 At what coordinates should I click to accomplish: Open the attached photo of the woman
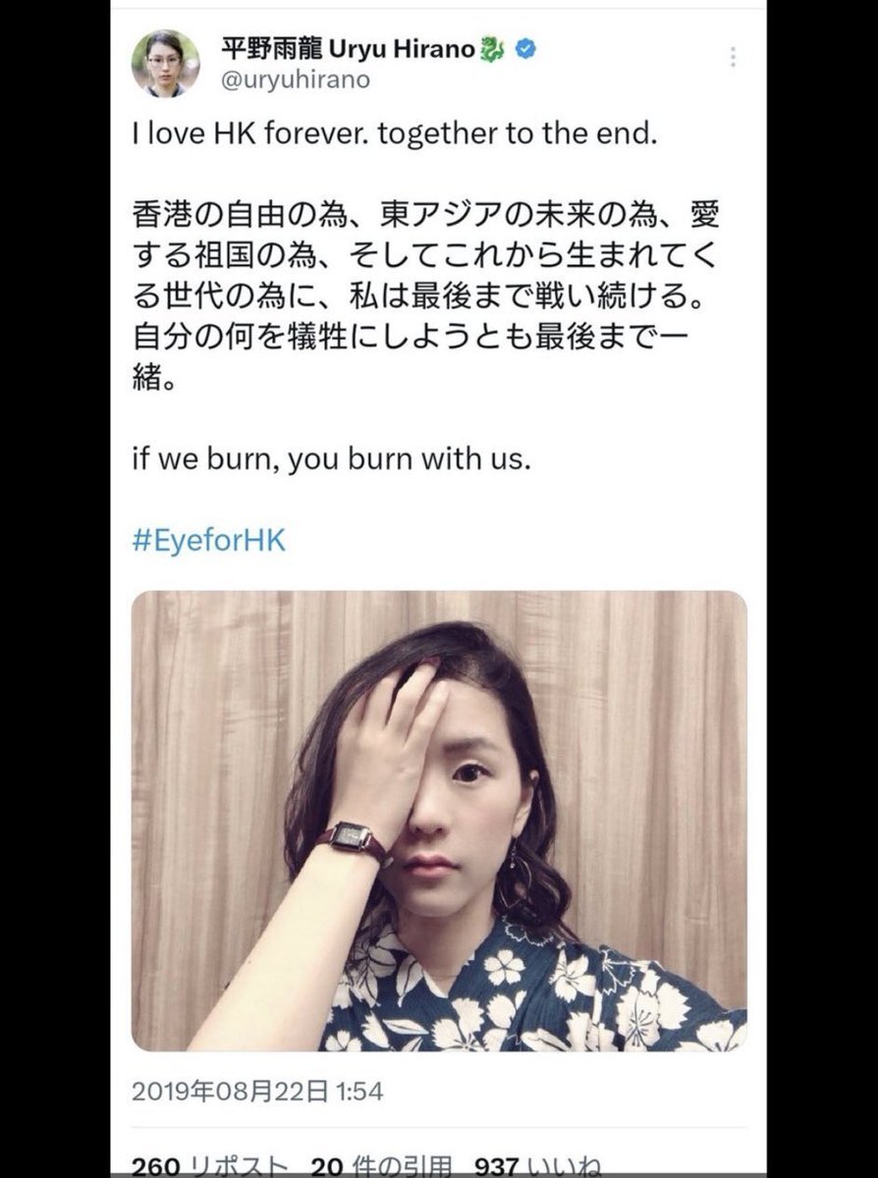(x=439, y=822)
